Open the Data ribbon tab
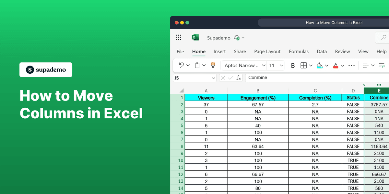The height and width of the screenshot is (194, 389). [322, 51]
